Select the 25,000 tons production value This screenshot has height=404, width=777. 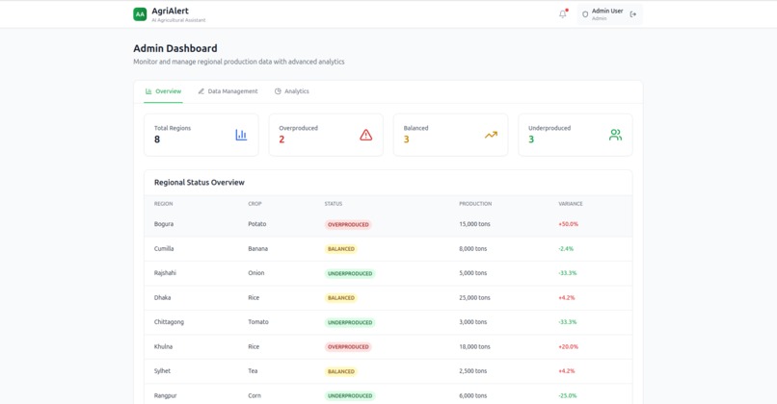coord(474,297)
